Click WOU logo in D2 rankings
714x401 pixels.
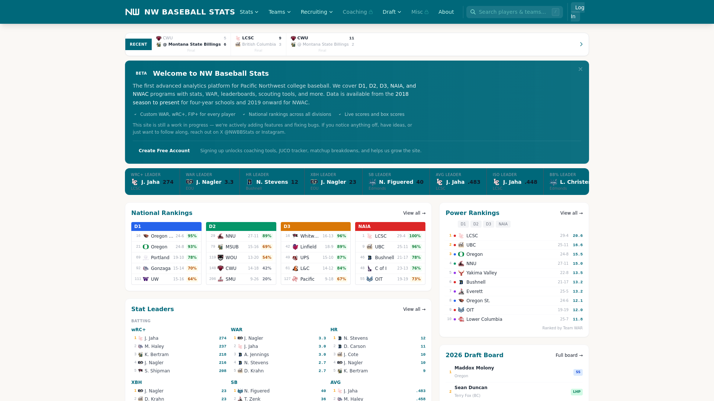[x=221, y=258]
